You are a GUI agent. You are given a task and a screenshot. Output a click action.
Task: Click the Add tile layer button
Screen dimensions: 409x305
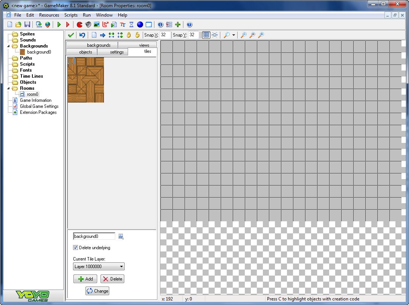pyautogui.click(x=85, y=279)
